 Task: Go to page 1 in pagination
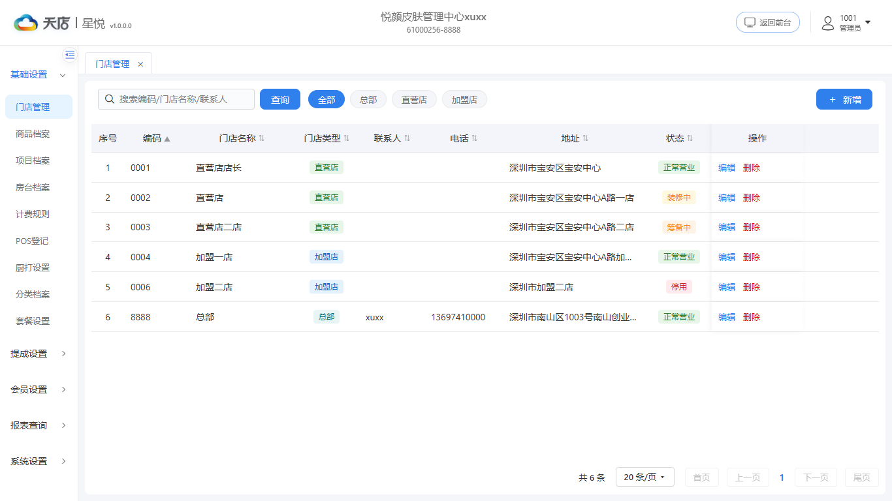pyautogui.click(x=782, y=478)
